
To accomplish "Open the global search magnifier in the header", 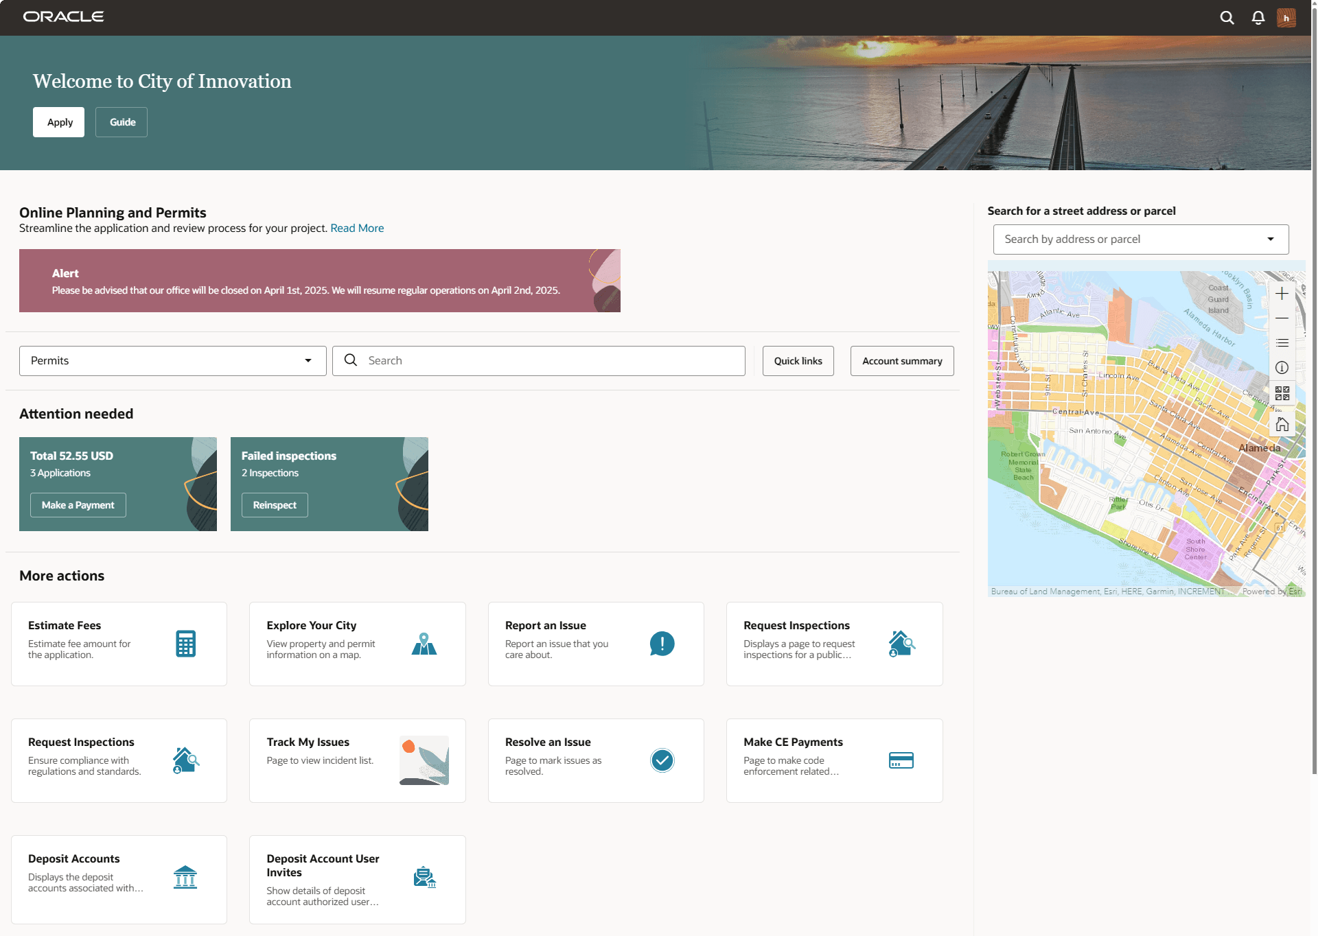I will 1227,18.
